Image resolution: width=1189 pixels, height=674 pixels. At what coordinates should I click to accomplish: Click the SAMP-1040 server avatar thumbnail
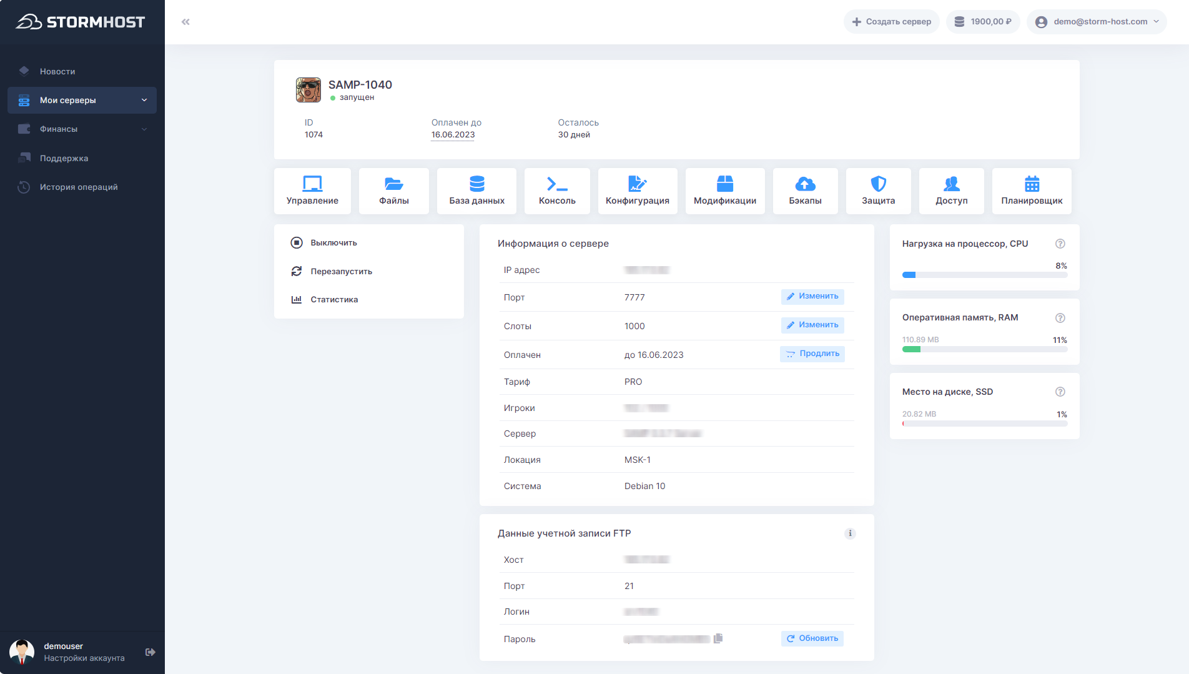tap(308, 90)
